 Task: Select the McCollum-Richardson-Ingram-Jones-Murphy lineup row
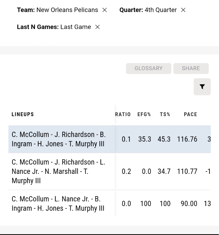109,139
